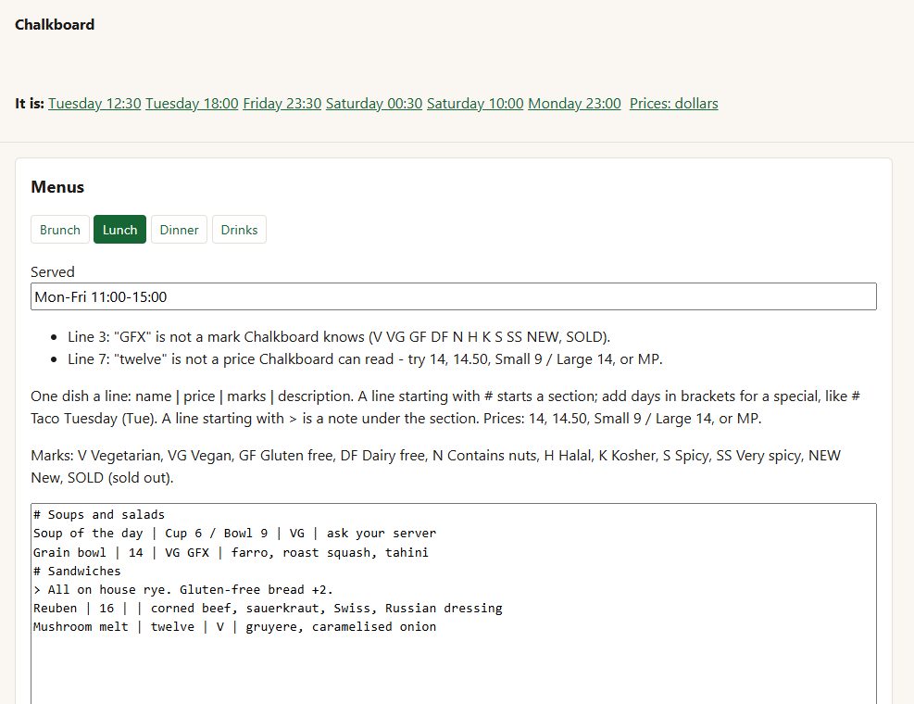Pick the Monday 23:00 time link
This screenshot has width=914, height=704.
click(x=574, y=103)
